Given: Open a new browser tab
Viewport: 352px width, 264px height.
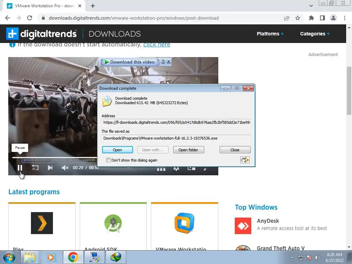Looking at the screenshot, I should [93, 6].
